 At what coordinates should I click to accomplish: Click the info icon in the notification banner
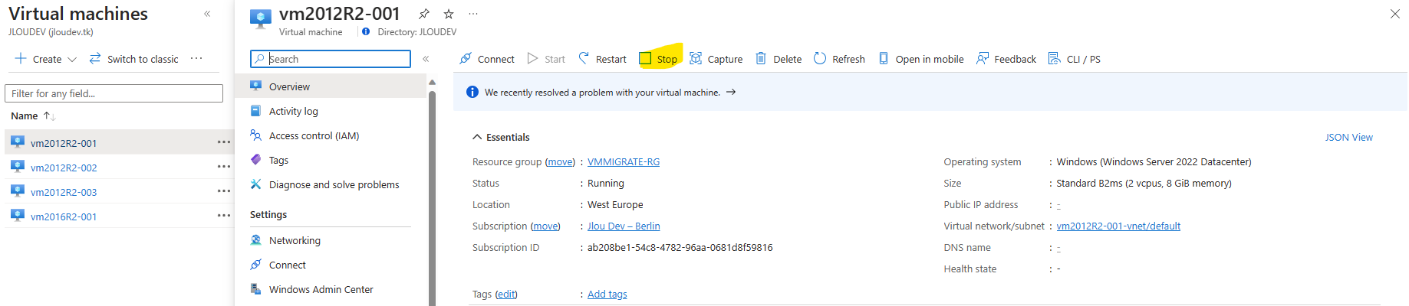(472, 92)
